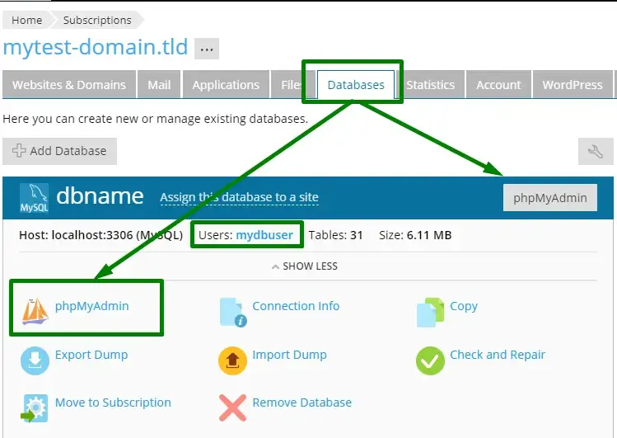Click the Move to Subscription gear icon
The width and height of the screenshot is (617, 438).
[x=35, y=408]
